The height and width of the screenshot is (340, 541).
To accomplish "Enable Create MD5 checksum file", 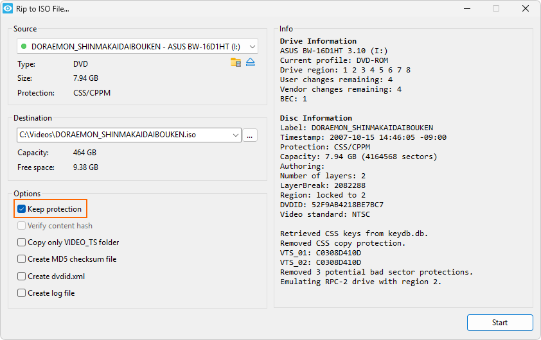I will pos(22,259).
